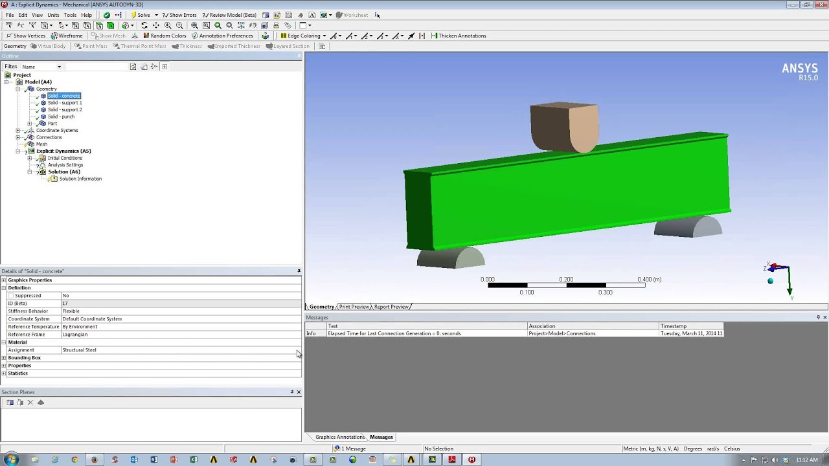This screenshot has width=829, height=466.
Task: Click the refresh search icon beside filter
Action: (133, 67)
